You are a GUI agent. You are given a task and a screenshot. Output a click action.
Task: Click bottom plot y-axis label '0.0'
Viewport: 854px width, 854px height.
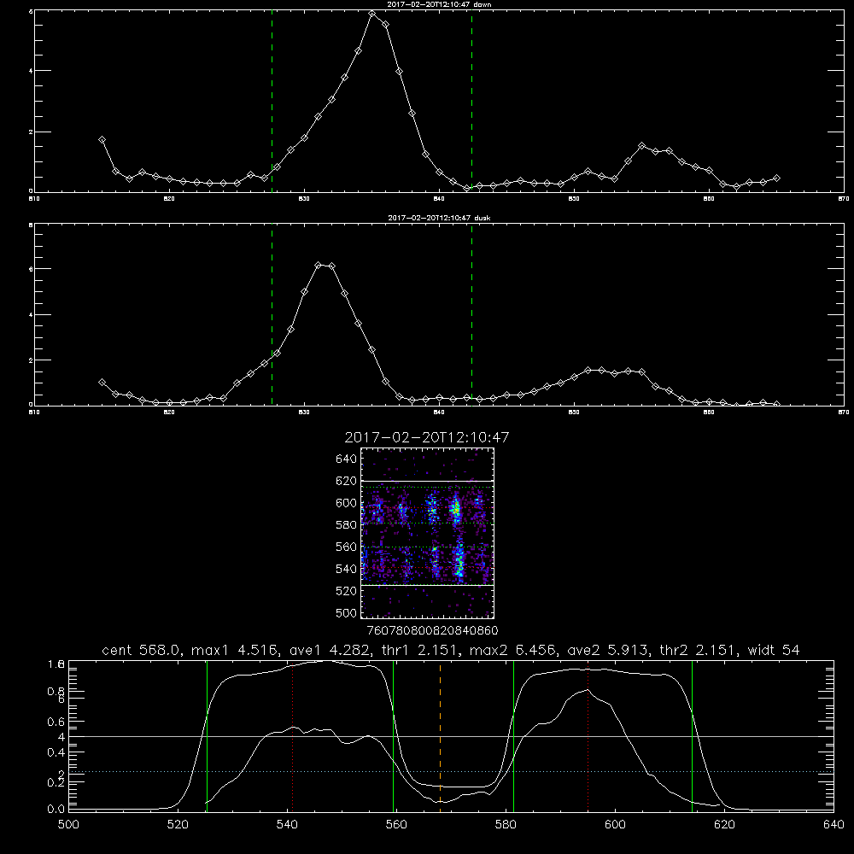click(56, 809)
